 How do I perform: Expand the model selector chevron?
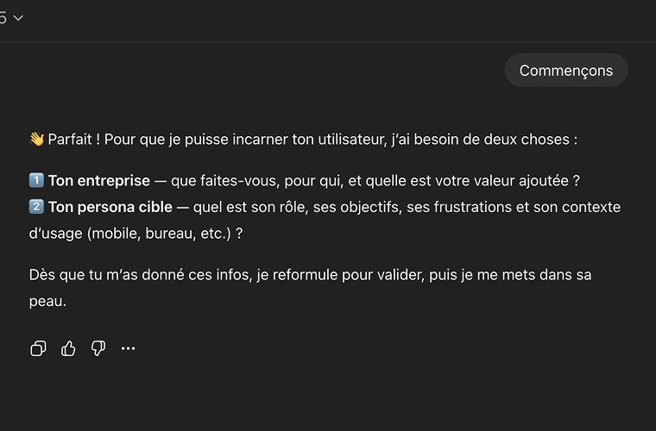point(18,18)
